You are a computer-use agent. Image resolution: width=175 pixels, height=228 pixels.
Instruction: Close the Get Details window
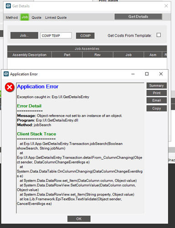(x=166, y=6)
